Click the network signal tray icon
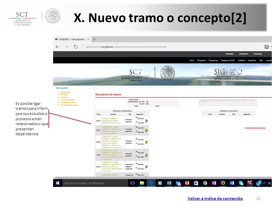 (269, 183)
